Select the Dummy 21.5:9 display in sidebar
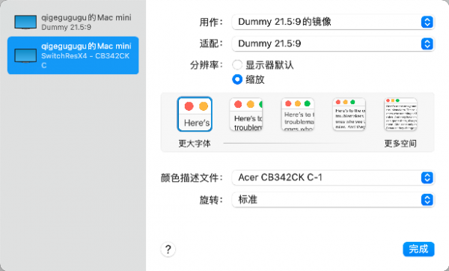Screen dimensions: 449x271 [73, 22]
